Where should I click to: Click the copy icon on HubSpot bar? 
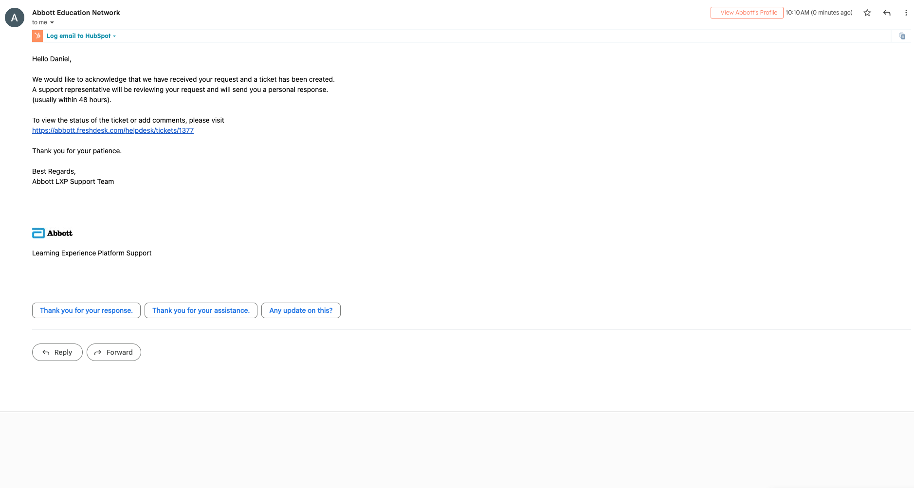902,36
